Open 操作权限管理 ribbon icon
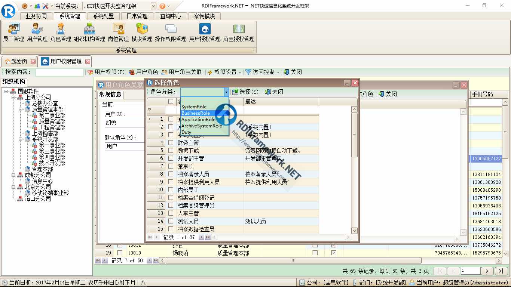Viewport: 511px width, 287px height. pyautogui.click(x=171, y=33)
